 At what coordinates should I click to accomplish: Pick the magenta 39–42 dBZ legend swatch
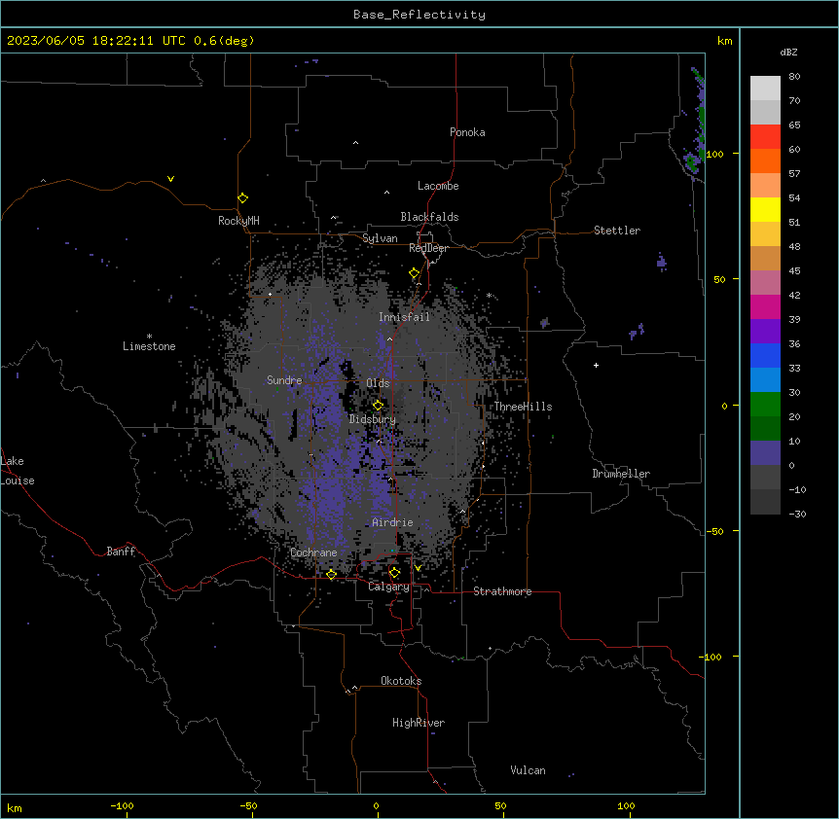[x=765, y=306]
